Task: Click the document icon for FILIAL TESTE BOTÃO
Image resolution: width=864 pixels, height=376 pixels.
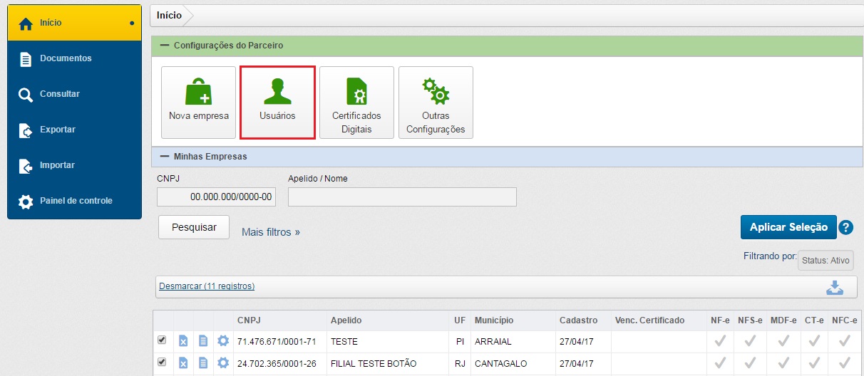Action: pos(203,363)
